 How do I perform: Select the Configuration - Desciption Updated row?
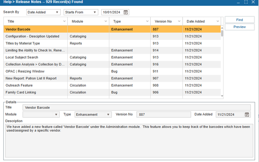[112, 36]
